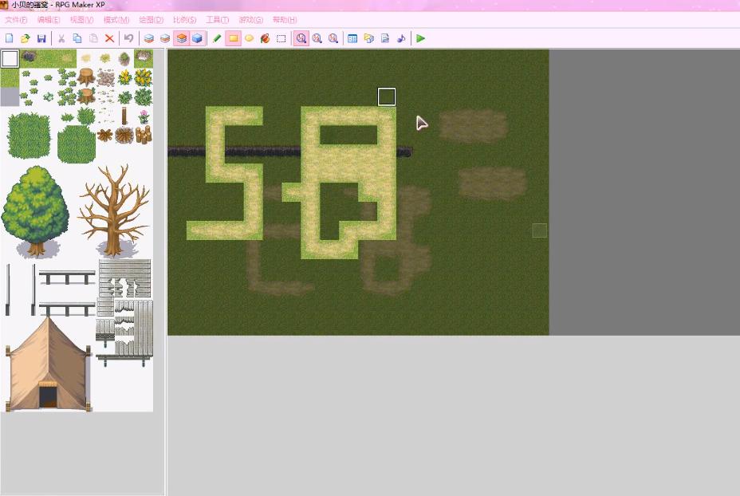The height and width of the screenshot is (496, 740).
Task: Select the blank eraser tile in the palette
Action: [10, 59]
